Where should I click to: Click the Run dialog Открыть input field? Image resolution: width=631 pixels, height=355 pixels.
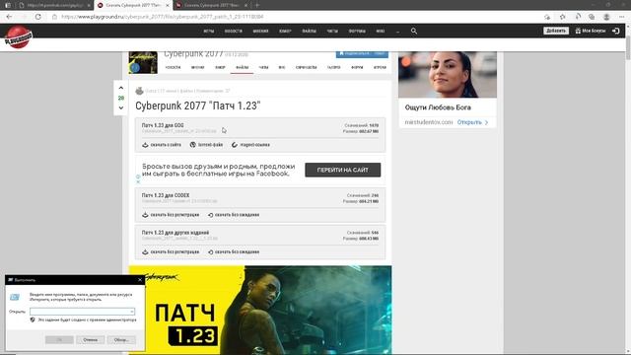pyautogui.click(x=82, y=312)
